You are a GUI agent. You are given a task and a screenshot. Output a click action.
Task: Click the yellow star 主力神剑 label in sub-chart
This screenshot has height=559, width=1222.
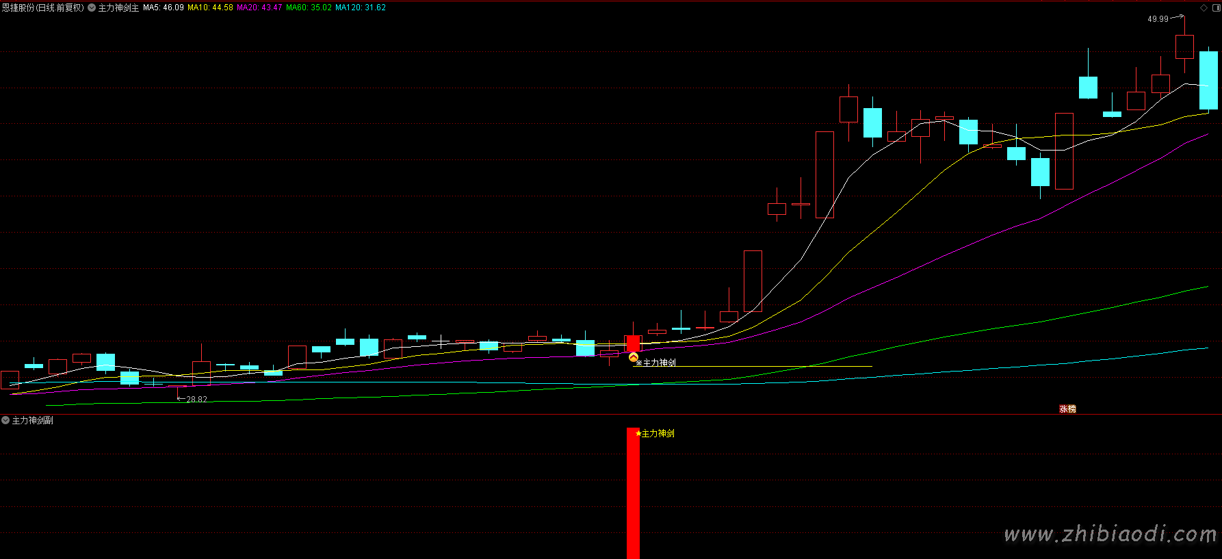pyautogui.click(x=655, y=433)
